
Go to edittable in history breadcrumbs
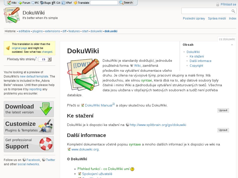tap(24, 31)
